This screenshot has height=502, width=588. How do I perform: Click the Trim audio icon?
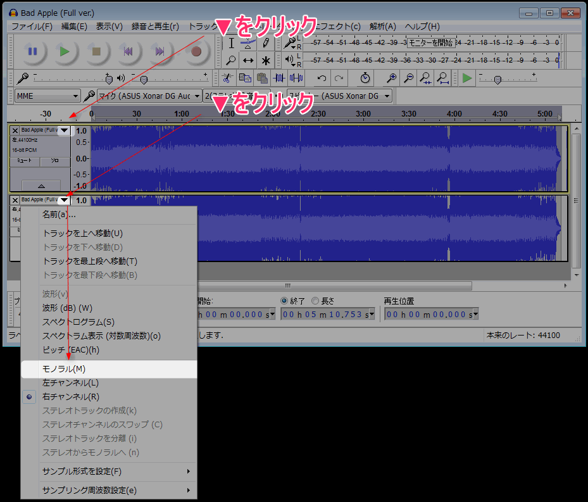tap(279, 78)
